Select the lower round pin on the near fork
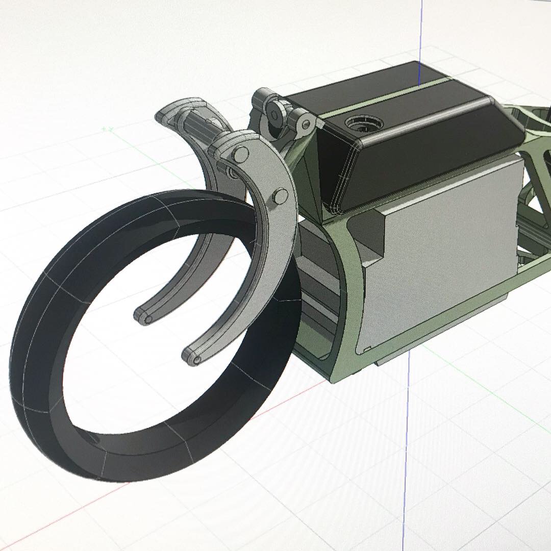 tap(281, 196)
